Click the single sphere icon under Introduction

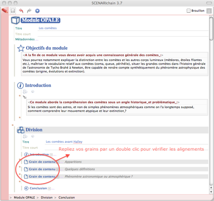[x=33, y=92]
